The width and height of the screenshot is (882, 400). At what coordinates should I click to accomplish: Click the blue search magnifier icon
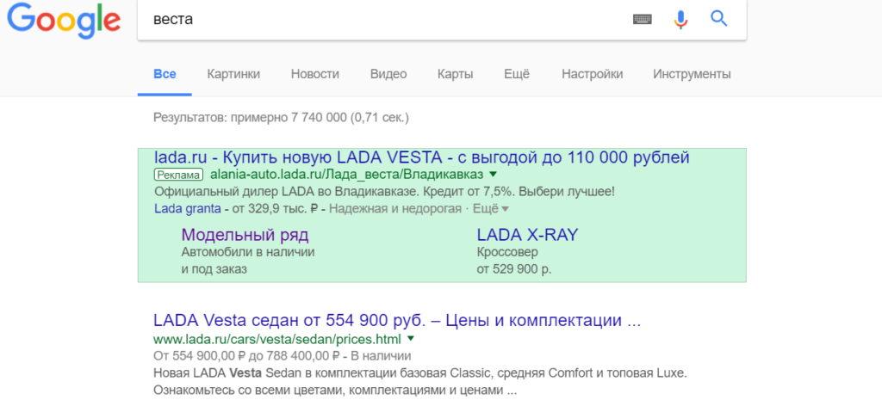coord(719,19)
